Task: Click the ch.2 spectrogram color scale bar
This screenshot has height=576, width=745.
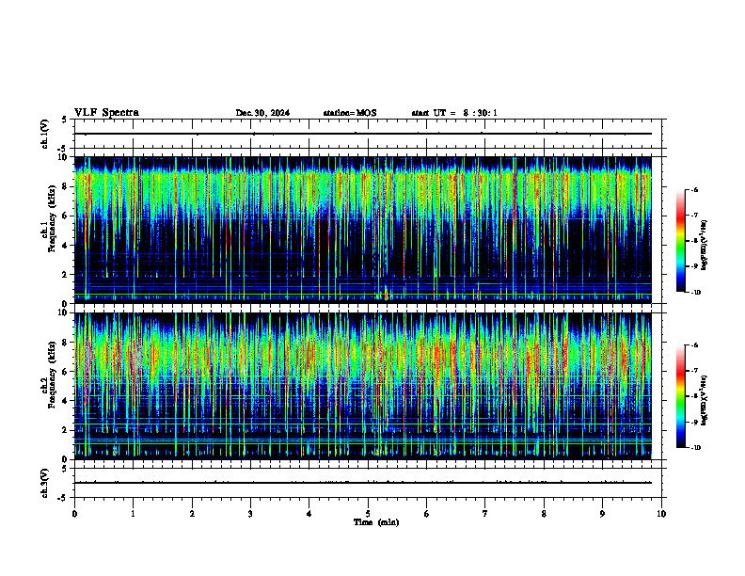Action: coord(680,396)
